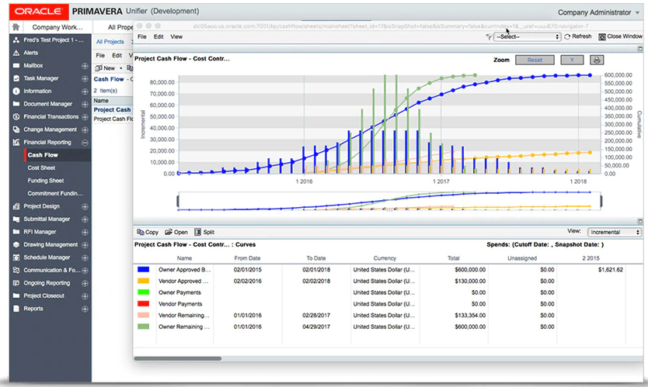Open the File menu in the cash flow window
Screen dimensions: 648x387
click(x=141, y=36)
